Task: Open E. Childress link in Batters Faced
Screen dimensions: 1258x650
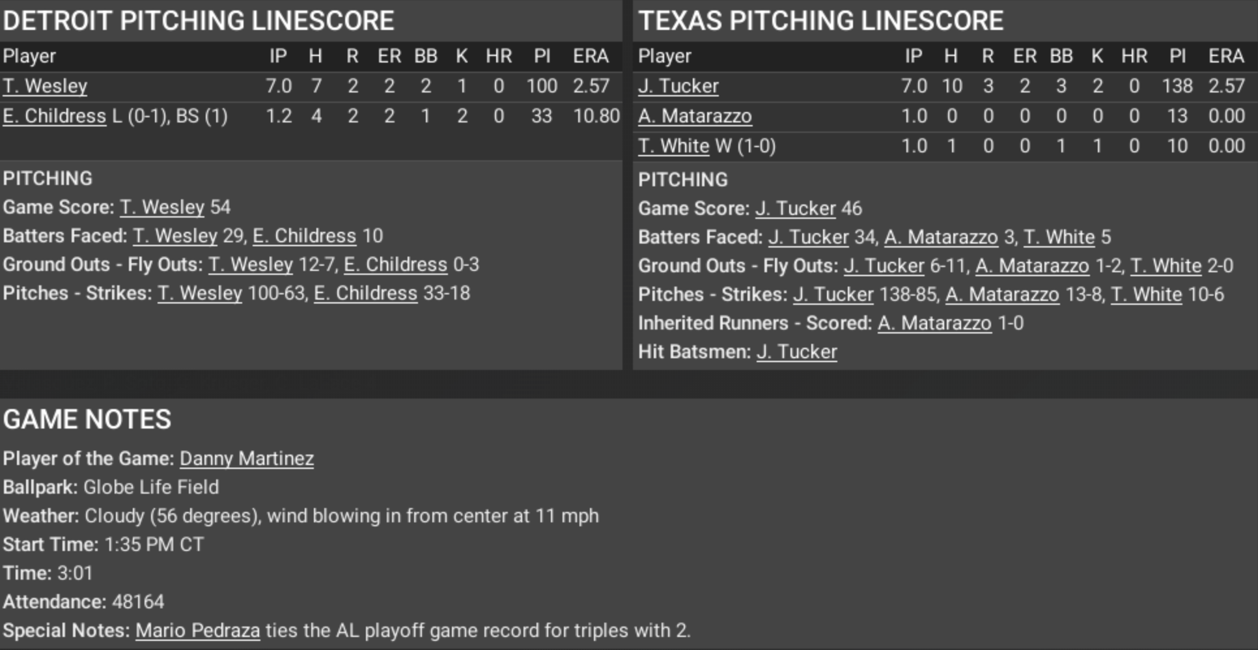Action: tap(304, 236)
